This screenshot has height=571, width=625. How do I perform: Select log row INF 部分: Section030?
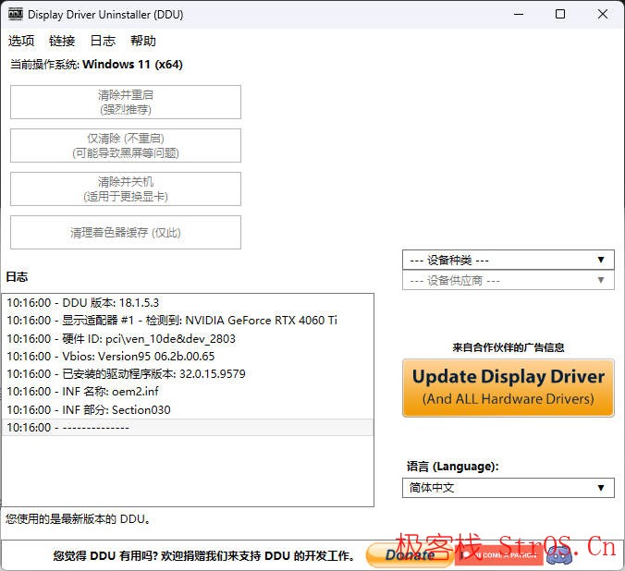coord(188,409)
